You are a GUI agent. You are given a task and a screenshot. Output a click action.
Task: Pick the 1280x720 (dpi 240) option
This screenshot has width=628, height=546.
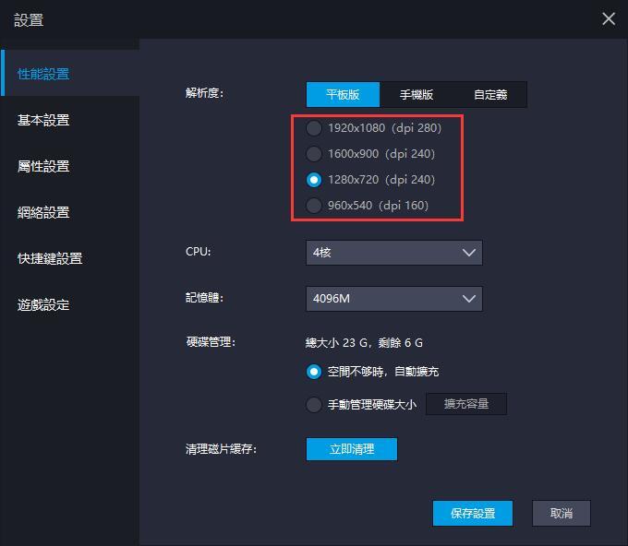(370, 180)
